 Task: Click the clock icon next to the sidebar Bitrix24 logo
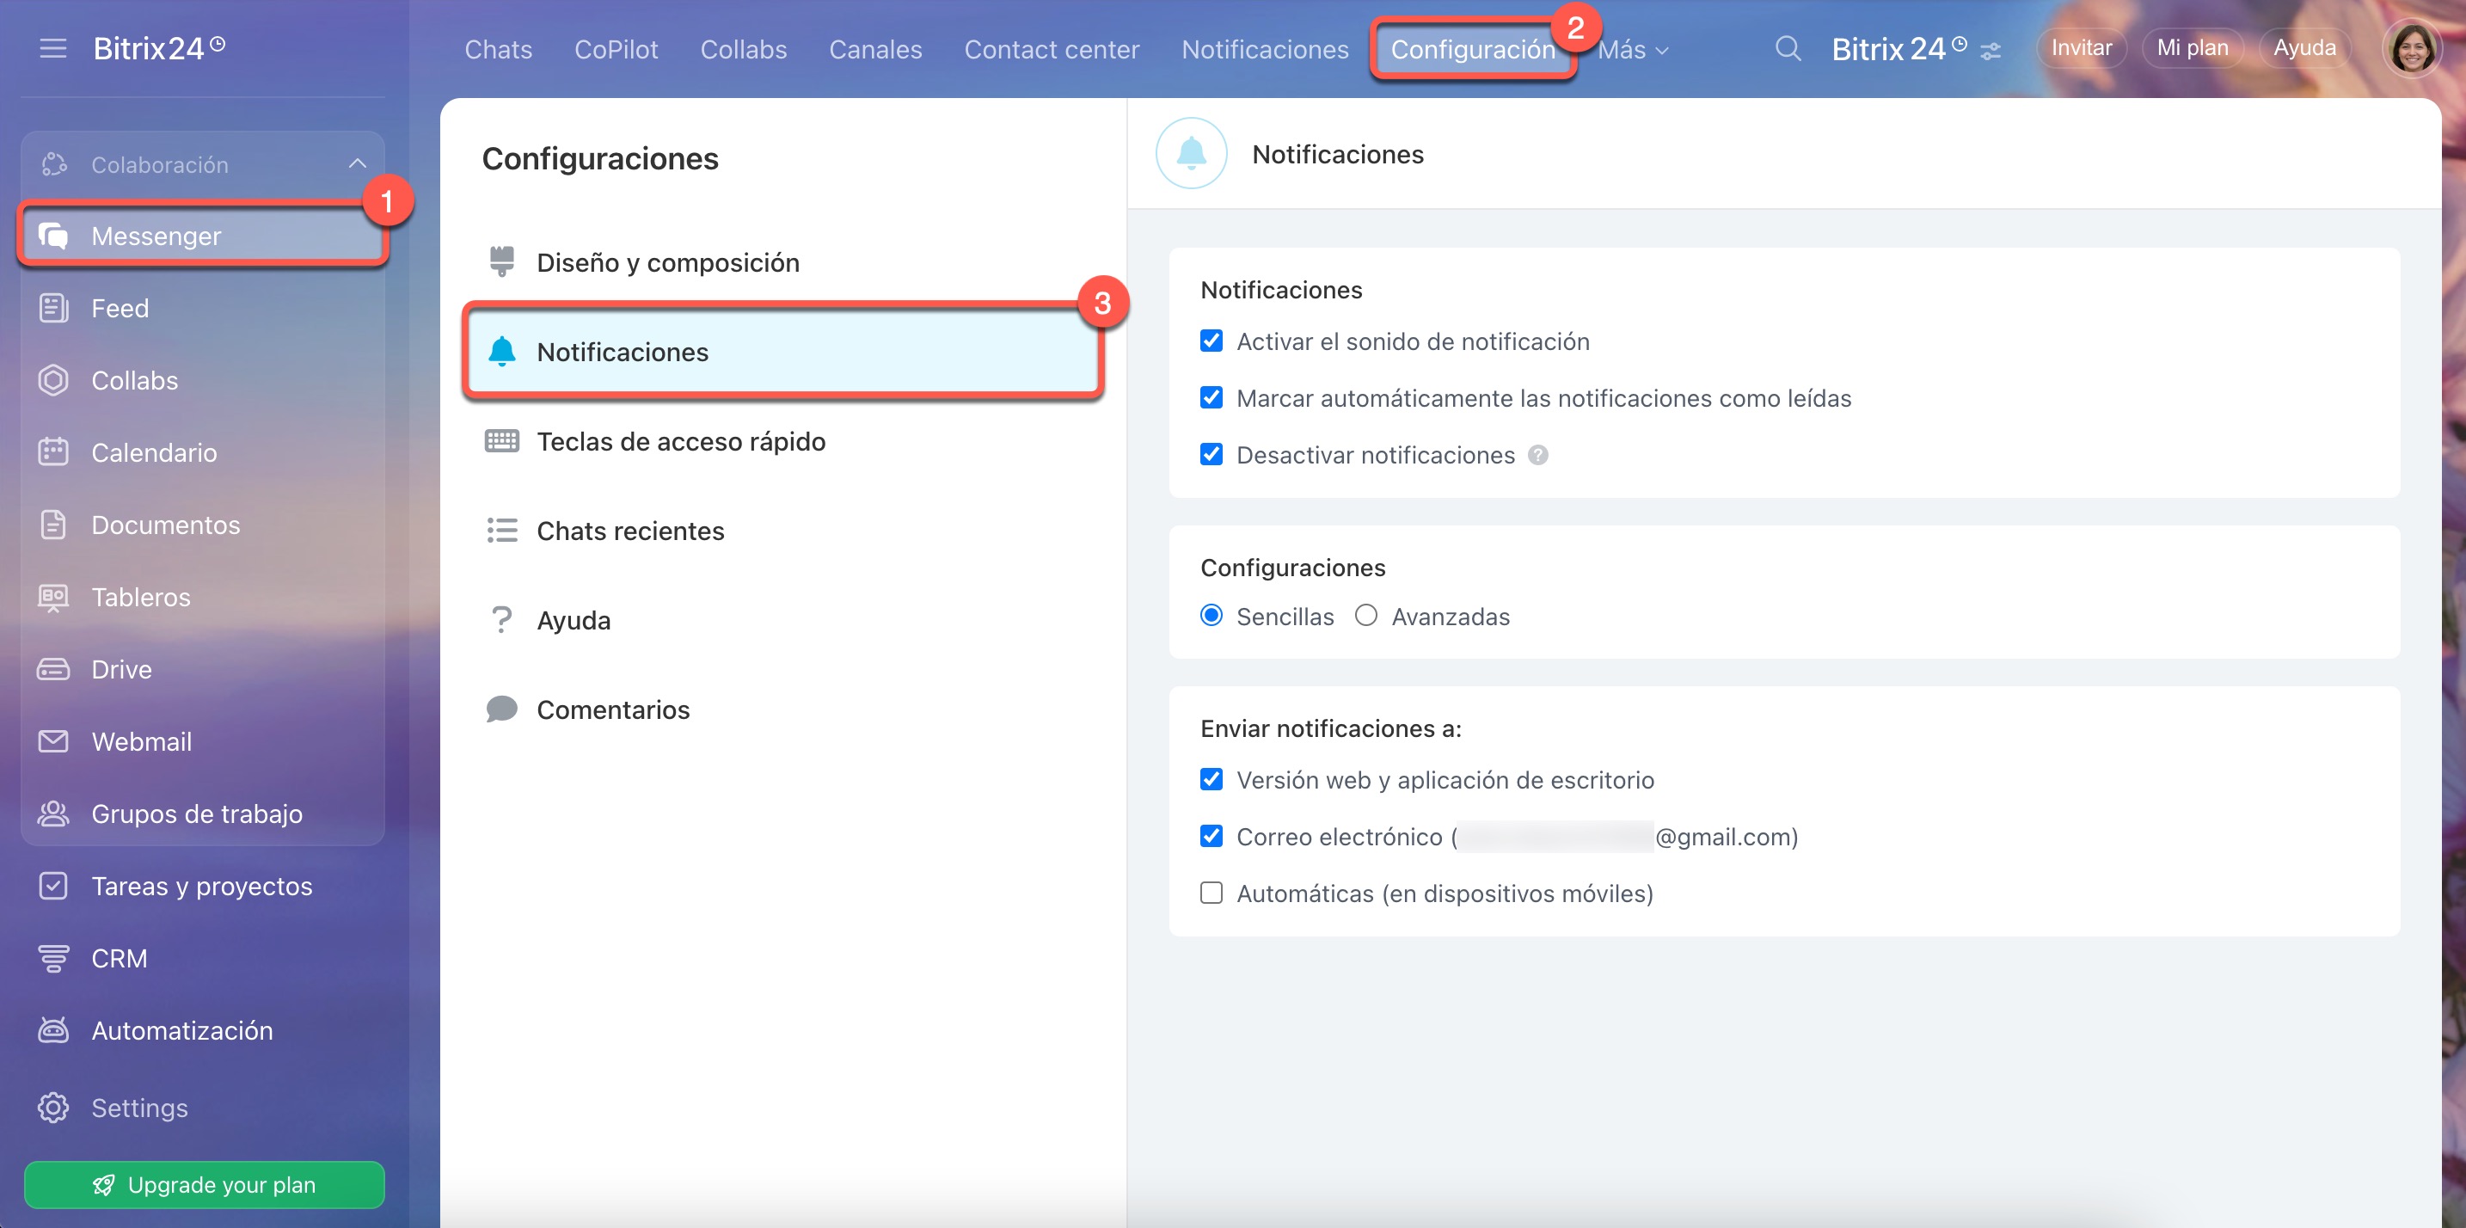click(x=218, y=43)
